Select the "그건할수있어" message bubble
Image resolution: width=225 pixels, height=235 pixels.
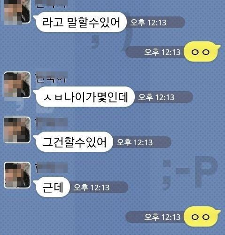[74, 142]
